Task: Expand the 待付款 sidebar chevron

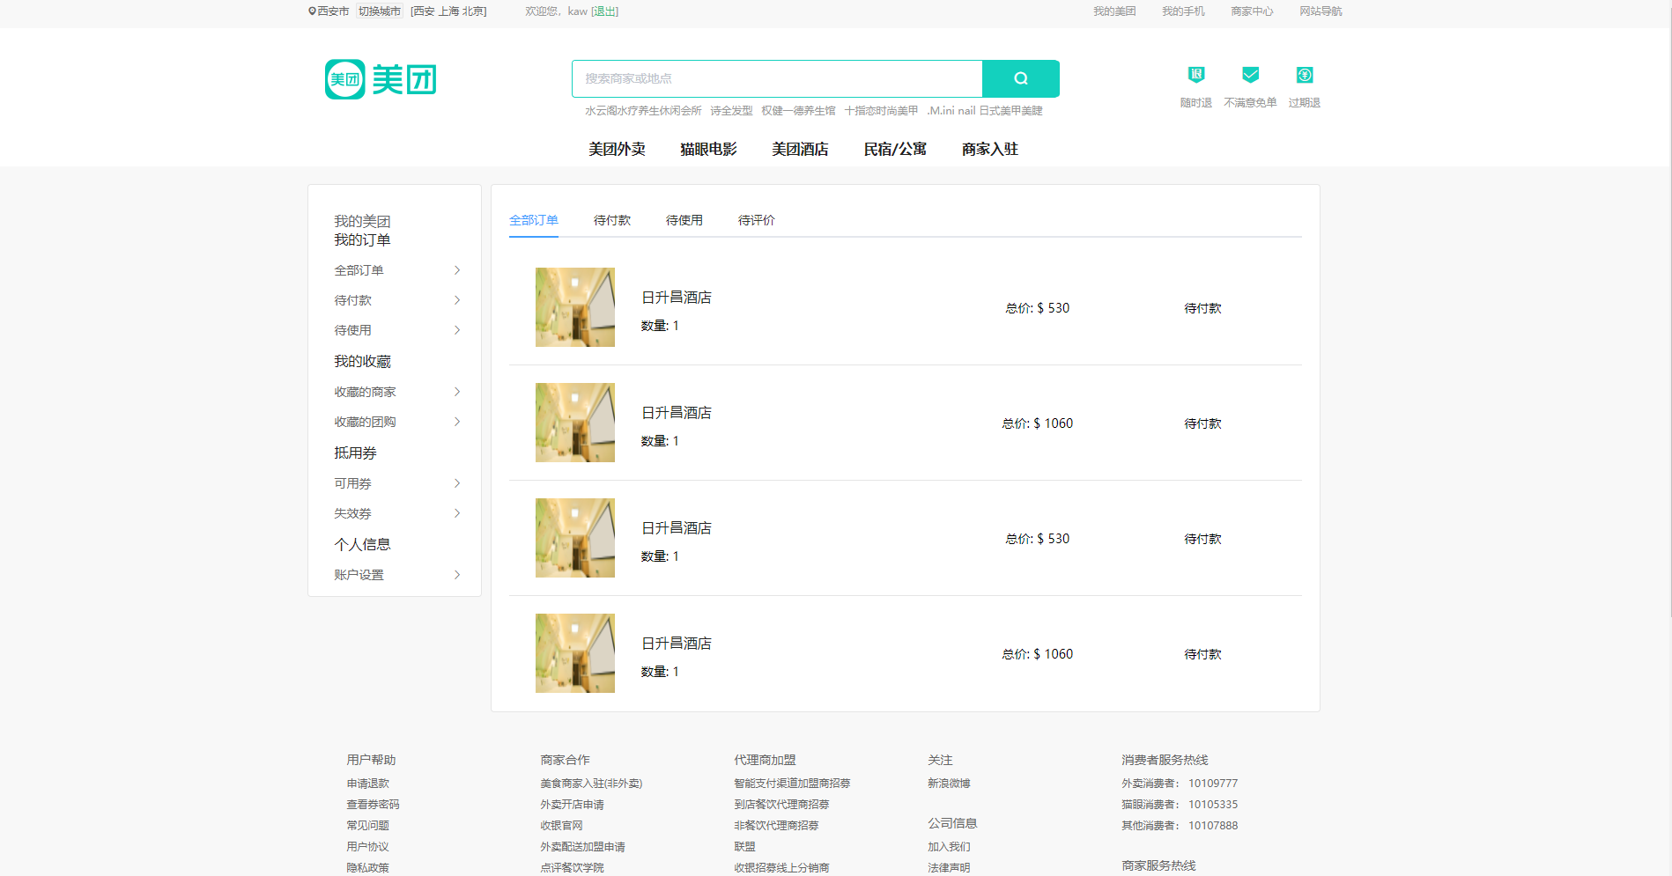Action: point(457,300)
